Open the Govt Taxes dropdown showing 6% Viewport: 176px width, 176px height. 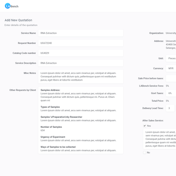(171, 93)
